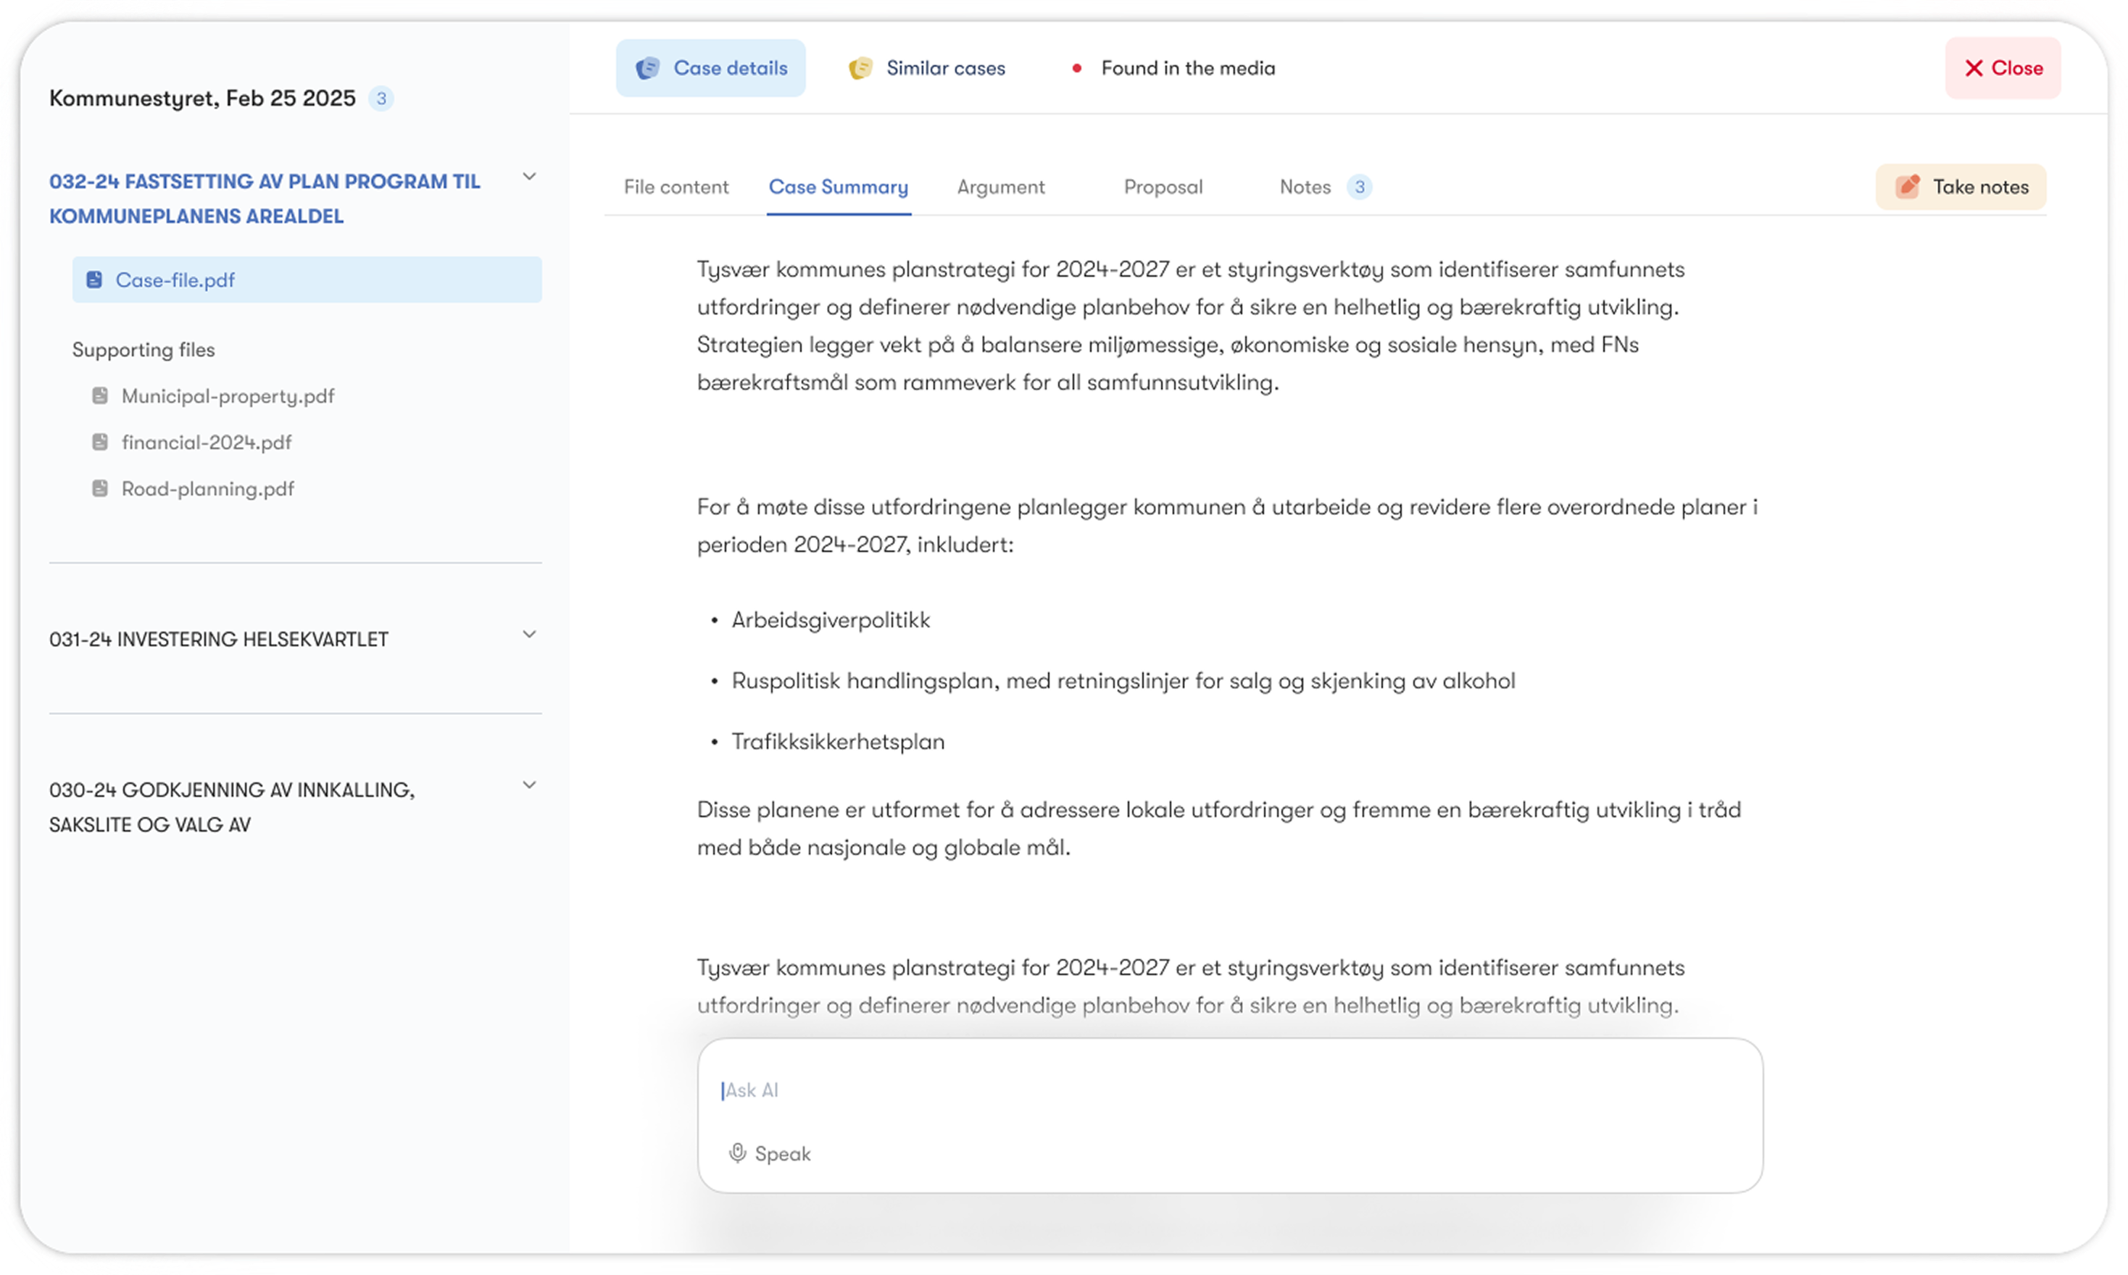Click the meeting count badge next to Kommunestyret
This screenshot has width=2128, height=1275.
381,98
